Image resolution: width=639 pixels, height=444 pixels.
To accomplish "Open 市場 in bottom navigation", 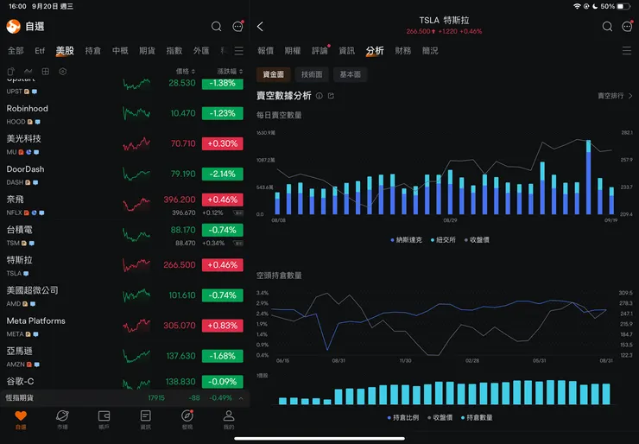I will 62,420.
